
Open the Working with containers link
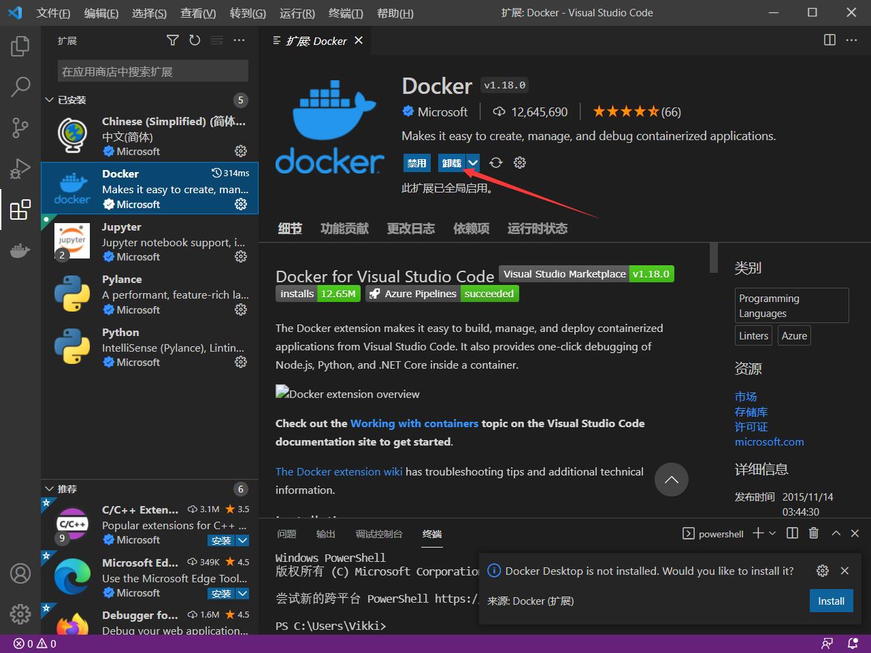(414, 423)
